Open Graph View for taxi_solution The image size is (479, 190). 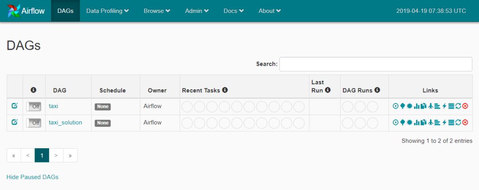(410, 123)
